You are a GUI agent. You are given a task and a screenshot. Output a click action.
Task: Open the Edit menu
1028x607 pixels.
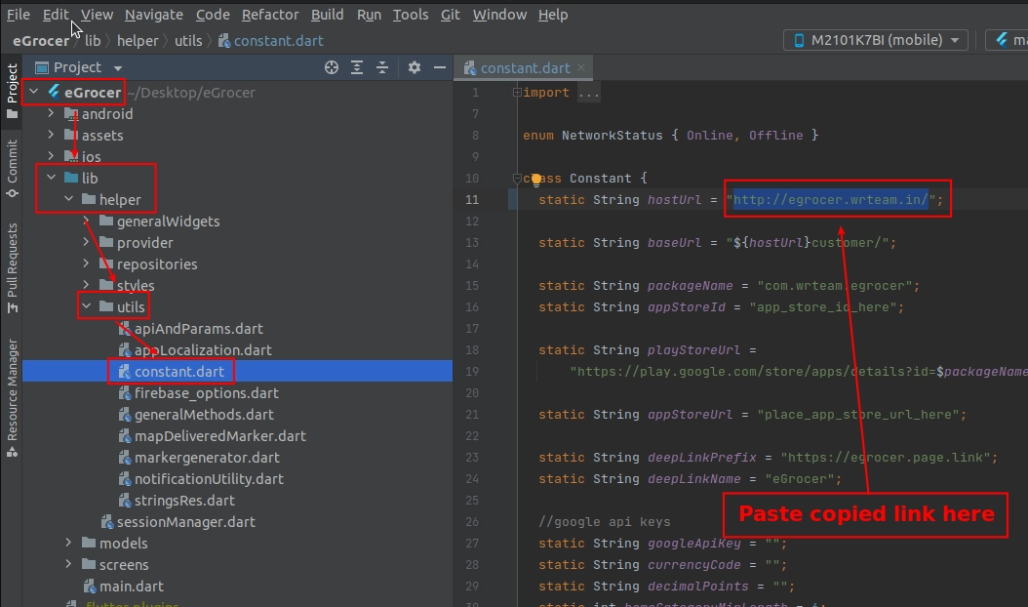coord(56,15)
